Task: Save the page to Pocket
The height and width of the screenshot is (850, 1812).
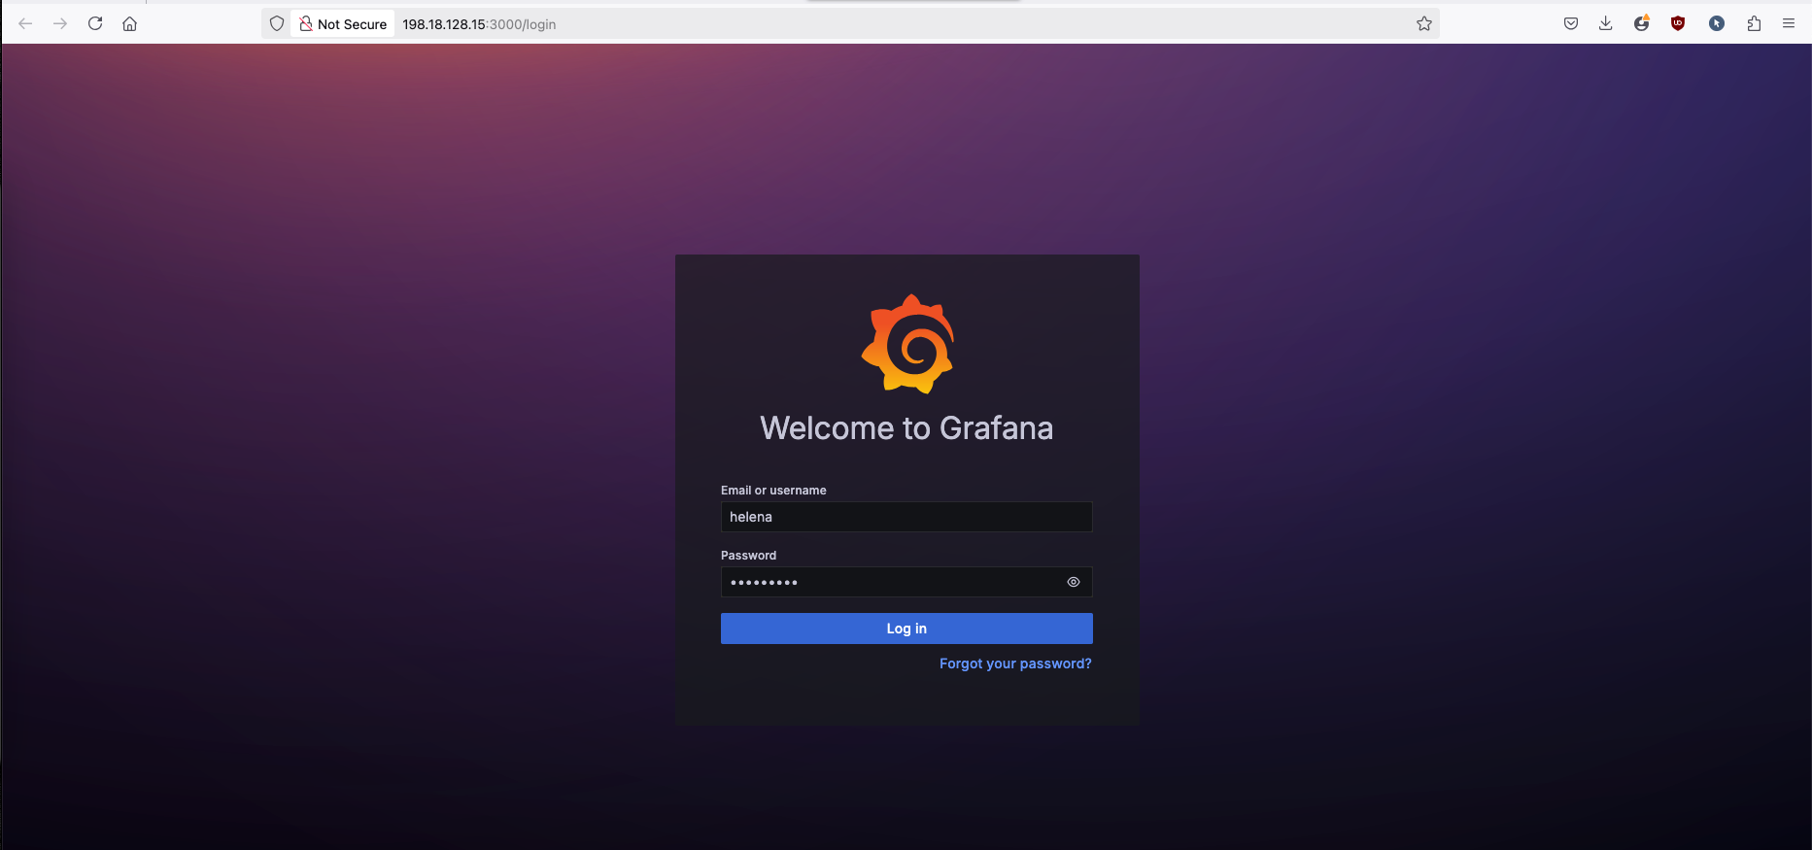Action: coord(1570,23)
